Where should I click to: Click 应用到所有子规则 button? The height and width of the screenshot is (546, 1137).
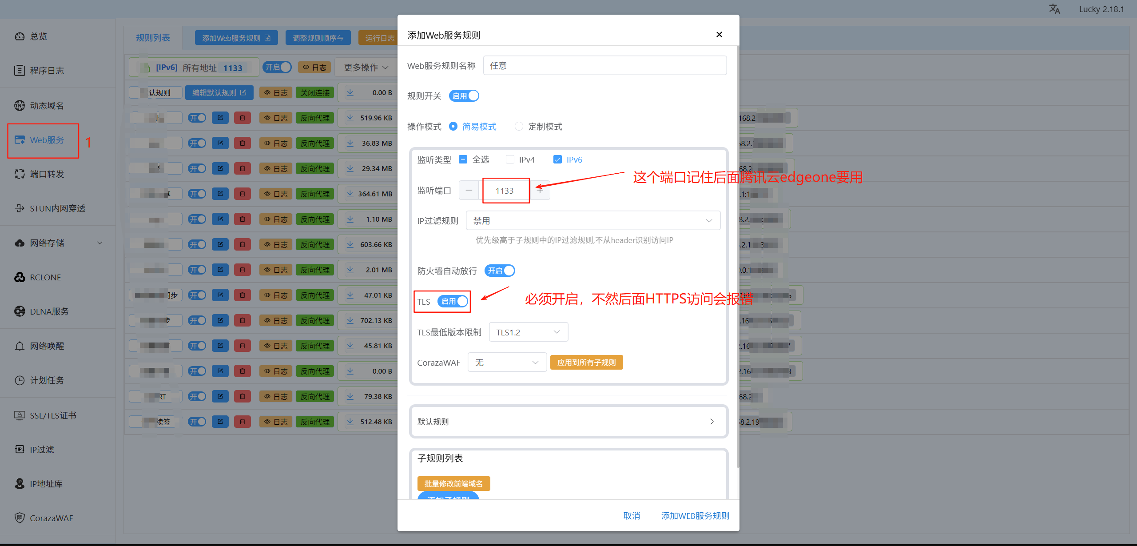tap(586, 363)
